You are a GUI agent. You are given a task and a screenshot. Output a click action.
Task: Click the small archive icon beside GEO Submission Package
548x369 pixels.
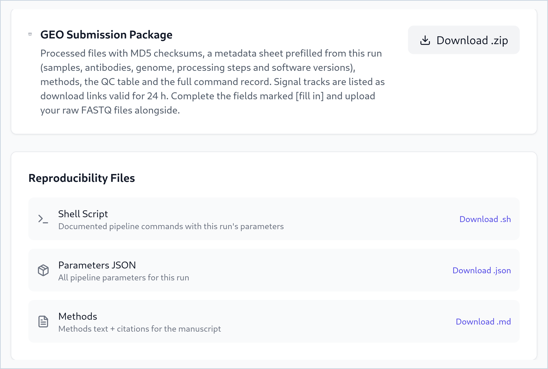[30, 34]
